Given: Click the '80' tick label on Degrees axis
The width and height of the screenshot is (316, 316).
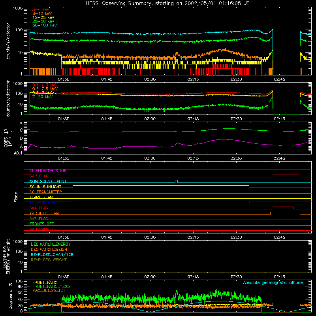Looking at the screenshot, I should [x=20, y=286].
